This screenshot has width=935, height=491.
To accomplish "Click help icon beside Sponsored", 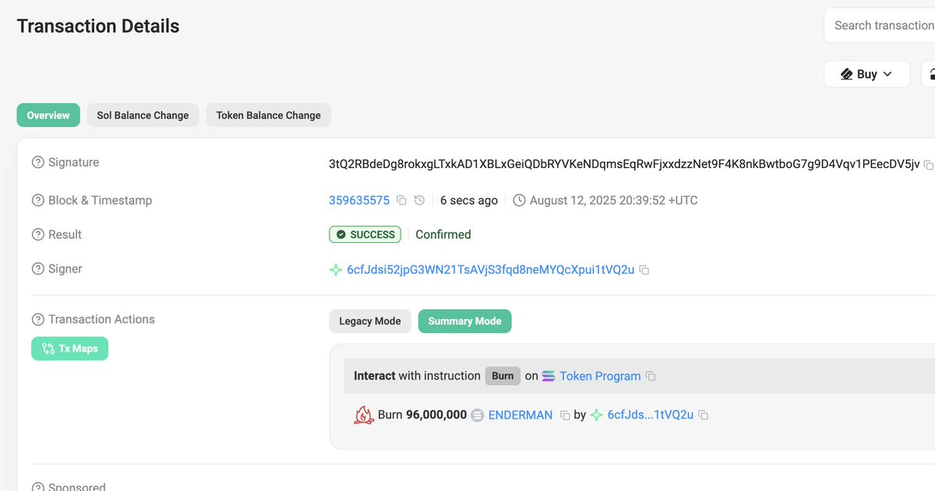I will [x=38, y=486].
